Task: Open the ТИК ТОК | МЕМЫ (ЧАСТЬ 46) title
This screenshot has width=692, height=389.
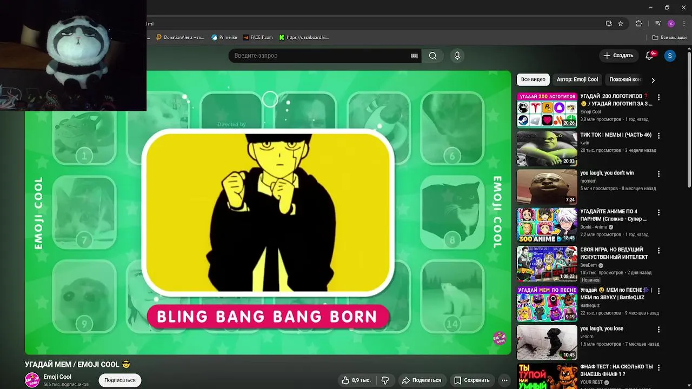Action: pos(616,135)
